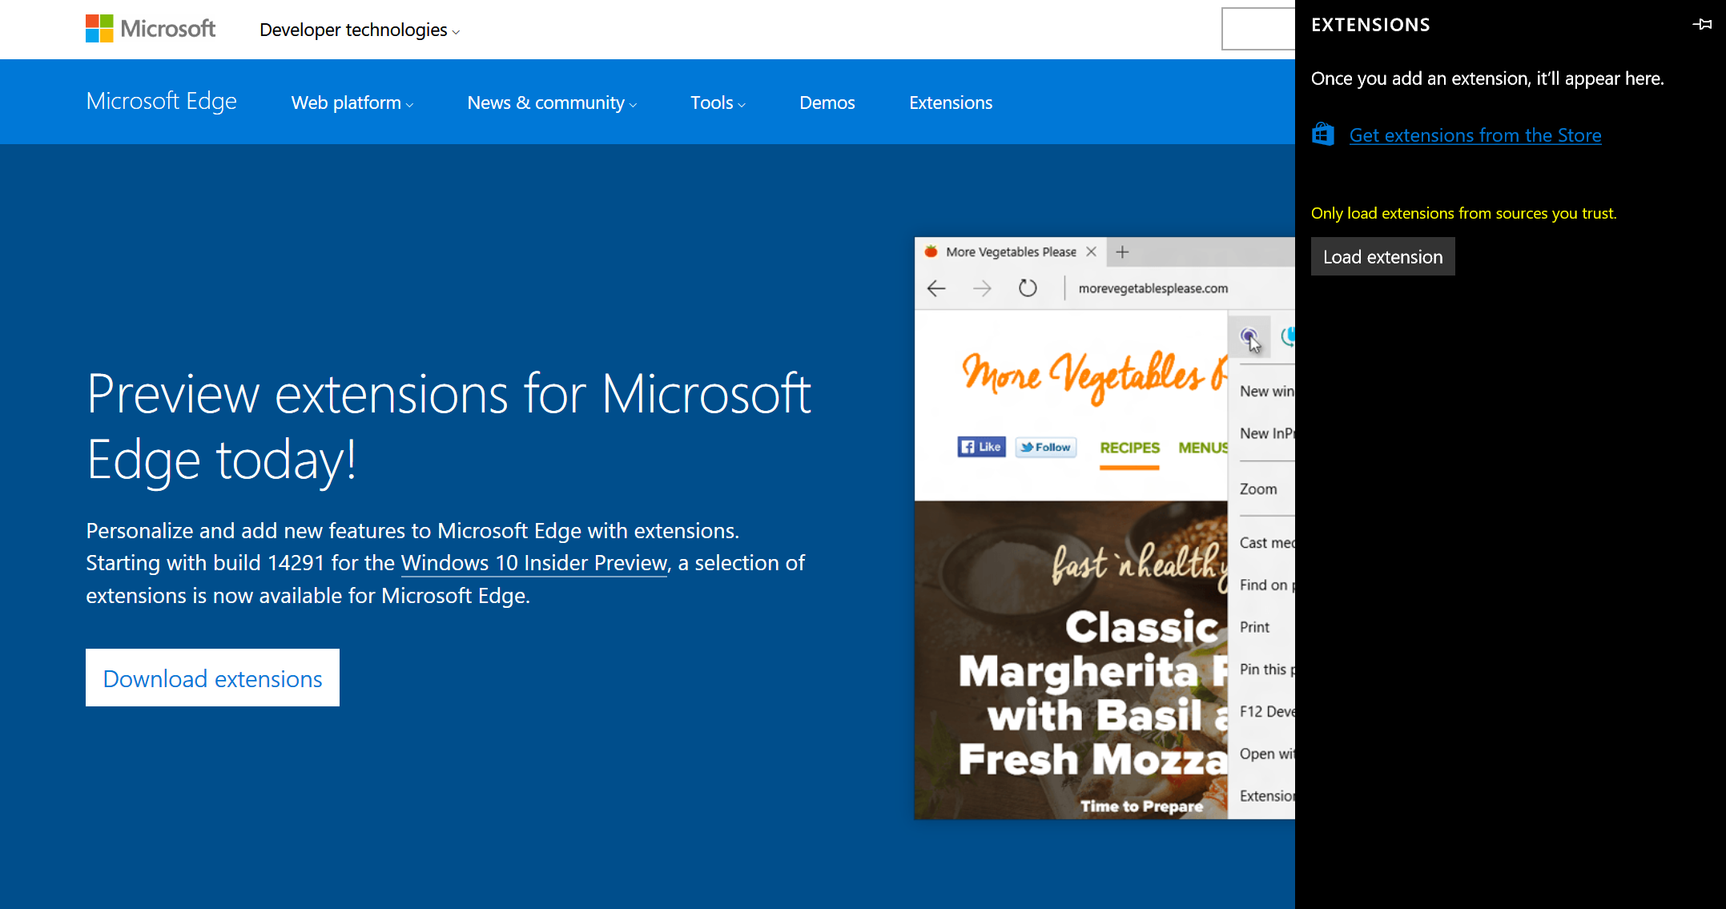
Task: Select the Demos tab
Action: click(827, 102)
